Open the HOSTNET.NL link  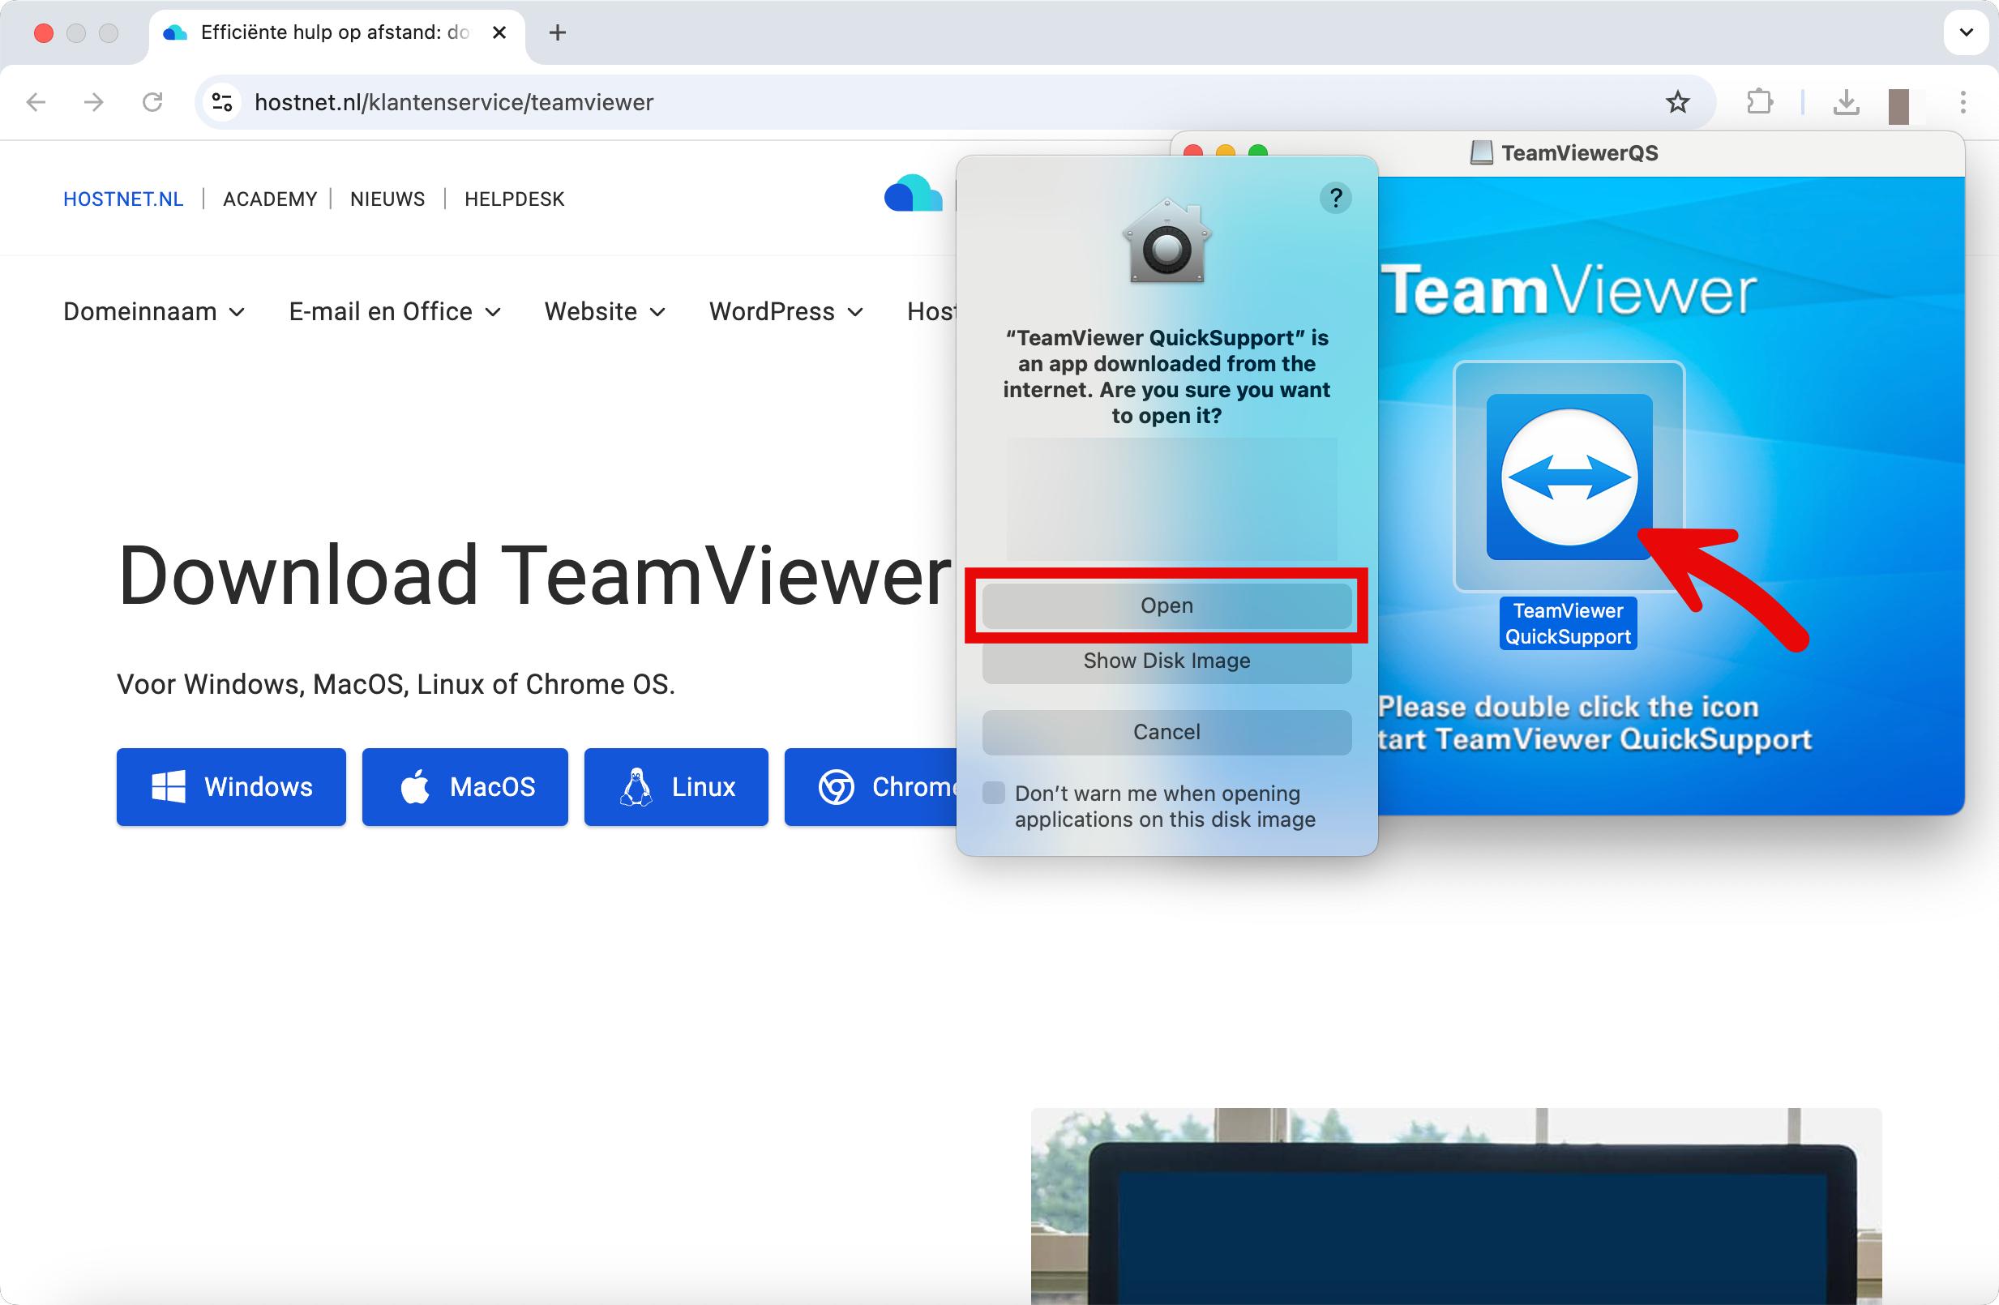pyautogui.click(x=123, y=199)
